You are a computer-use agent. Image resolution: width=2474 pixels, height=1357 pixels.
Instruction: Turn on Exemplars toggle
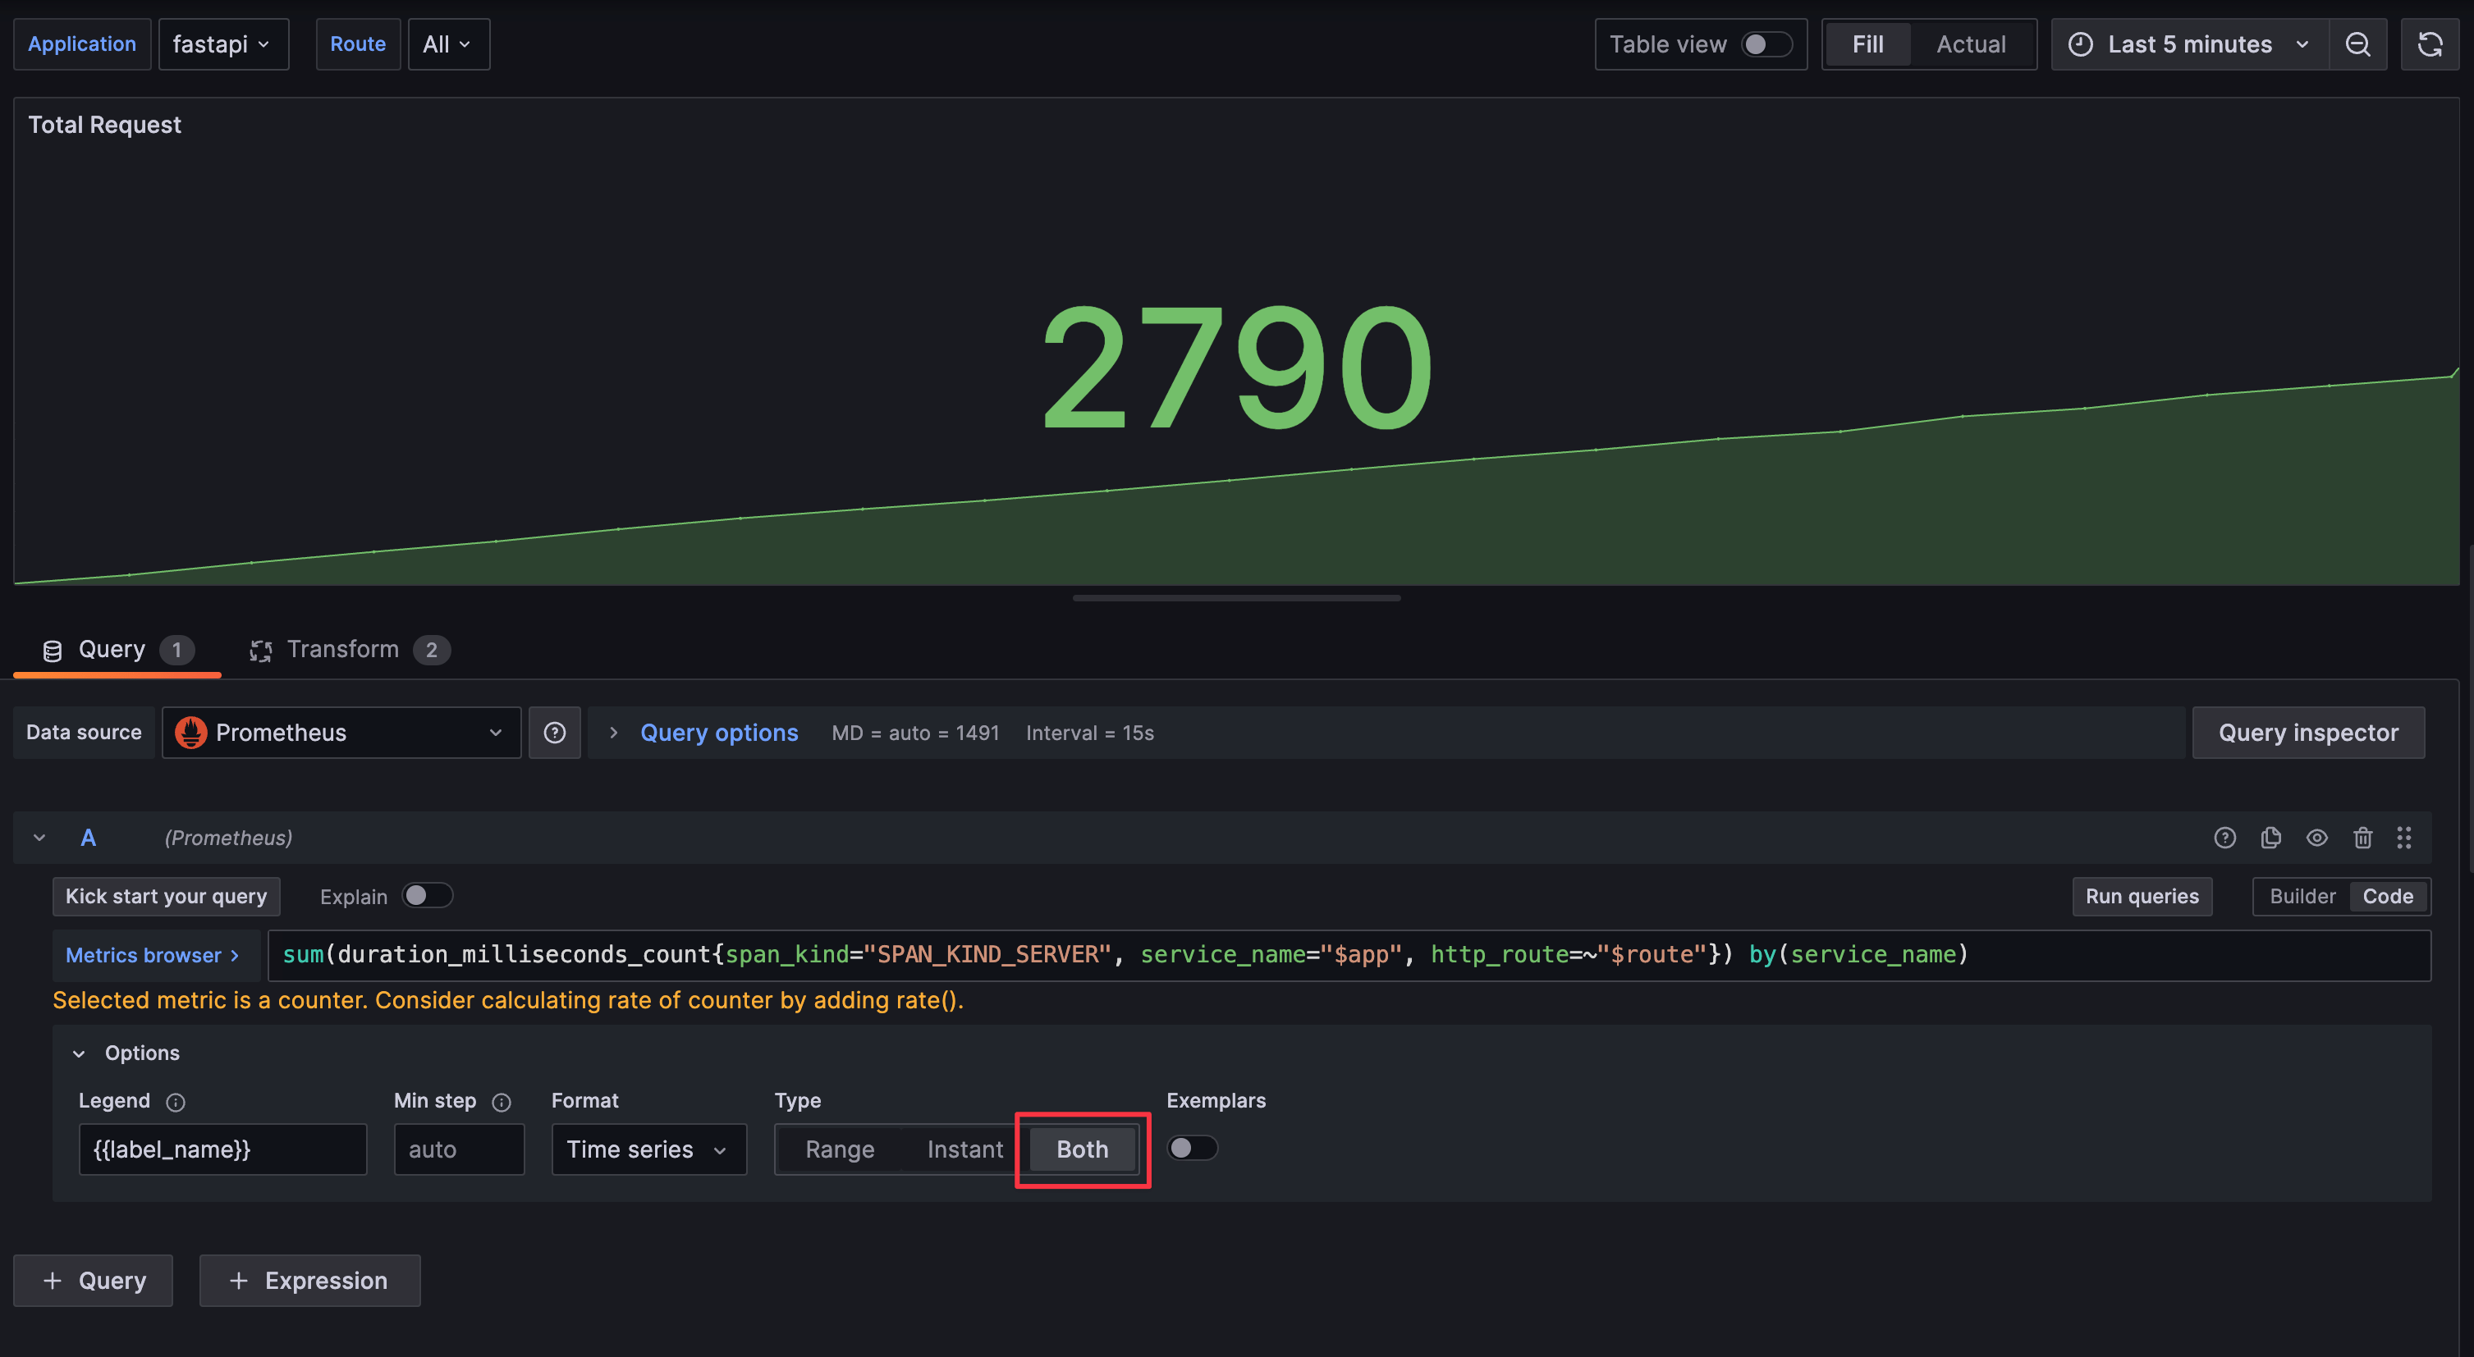click(x=1191, y=1148)
